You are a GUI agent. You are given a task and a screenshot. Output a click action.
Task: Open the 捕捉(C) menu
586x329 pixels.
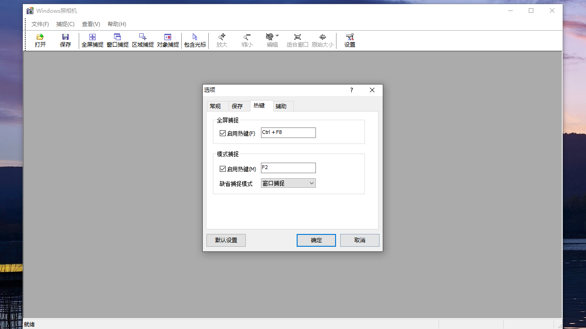tap(65, 24)
